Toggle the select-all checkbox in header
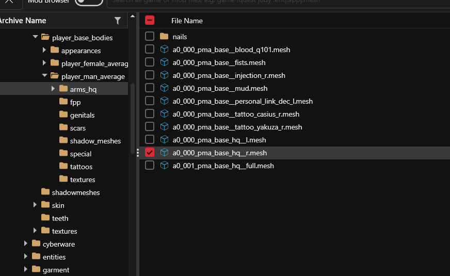Screen dimensions: 450x276 pos(150,21)
